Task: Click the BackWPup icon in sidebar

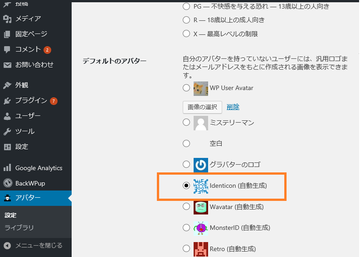Action: tap(7, 183)
